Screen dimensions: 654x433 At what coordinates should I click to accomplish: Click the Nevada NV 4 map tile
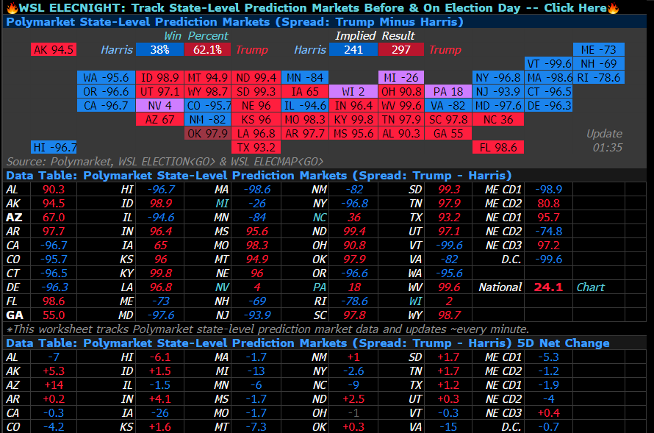tap(159, 106)
